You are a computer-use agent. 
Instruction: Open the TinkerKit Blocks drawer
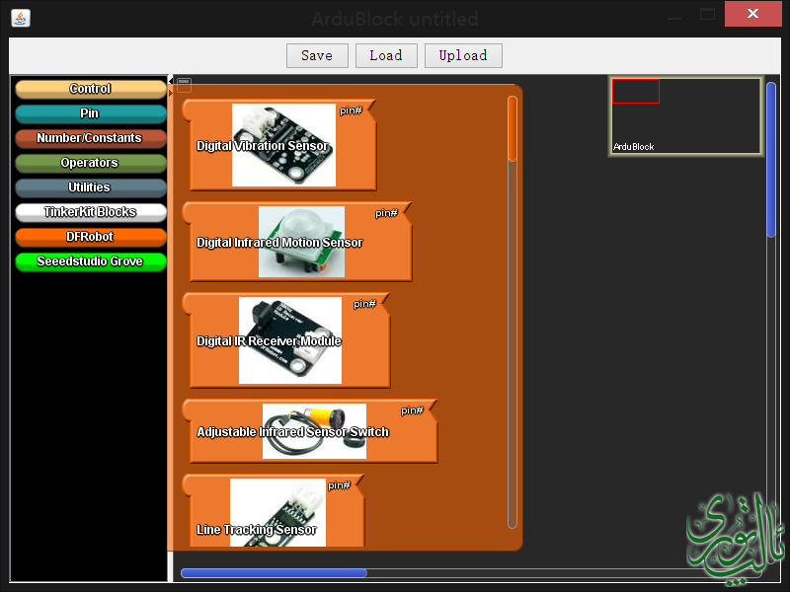coord(91,212)
